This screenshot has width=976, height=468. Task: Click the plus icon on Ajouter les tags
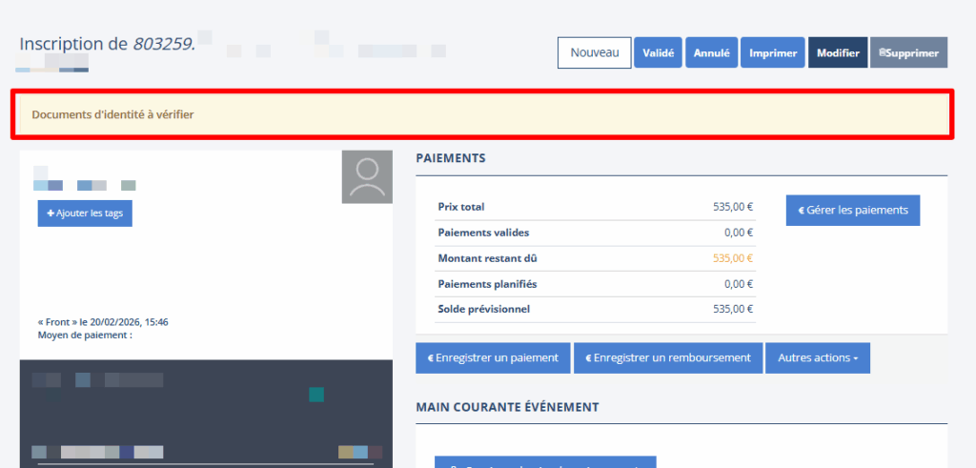coord(51,213)
